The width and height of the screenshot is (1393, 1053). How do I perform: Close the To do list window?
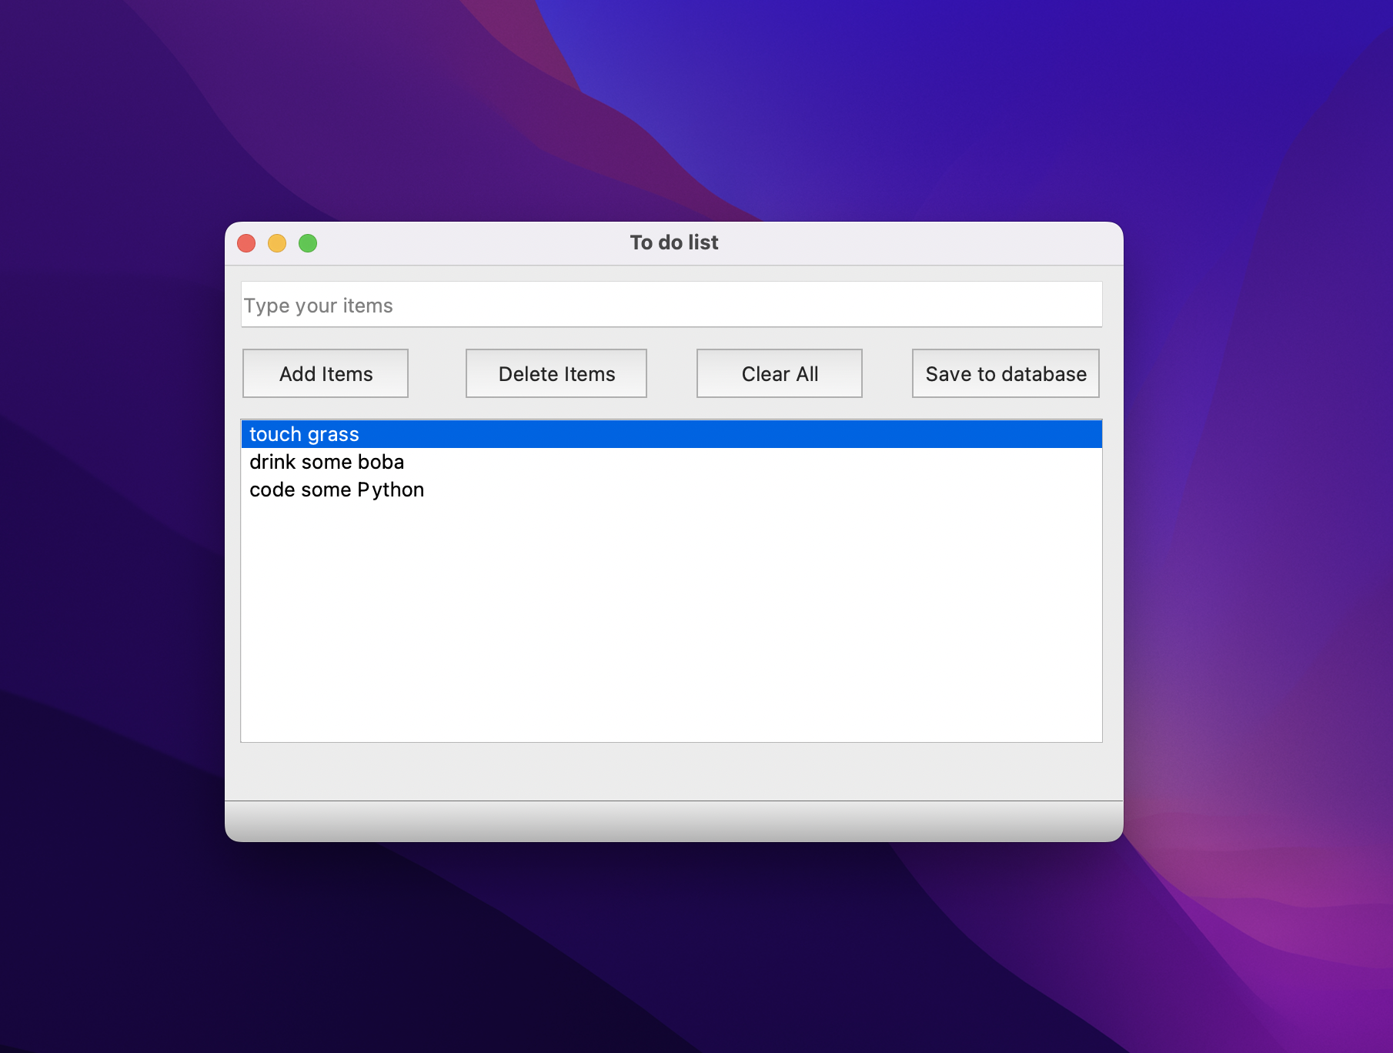pos(246,243)
